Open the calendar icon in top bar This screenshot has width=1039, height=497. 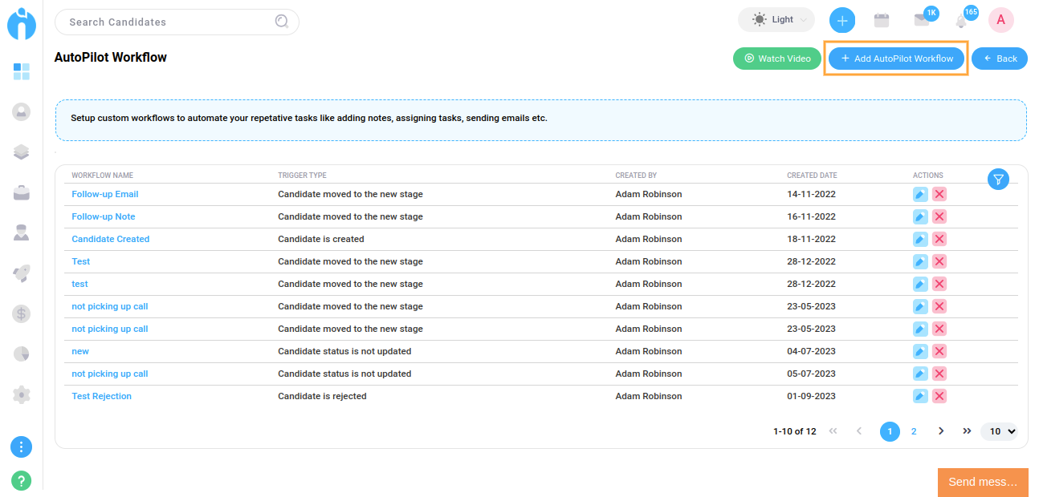[882, 21]
